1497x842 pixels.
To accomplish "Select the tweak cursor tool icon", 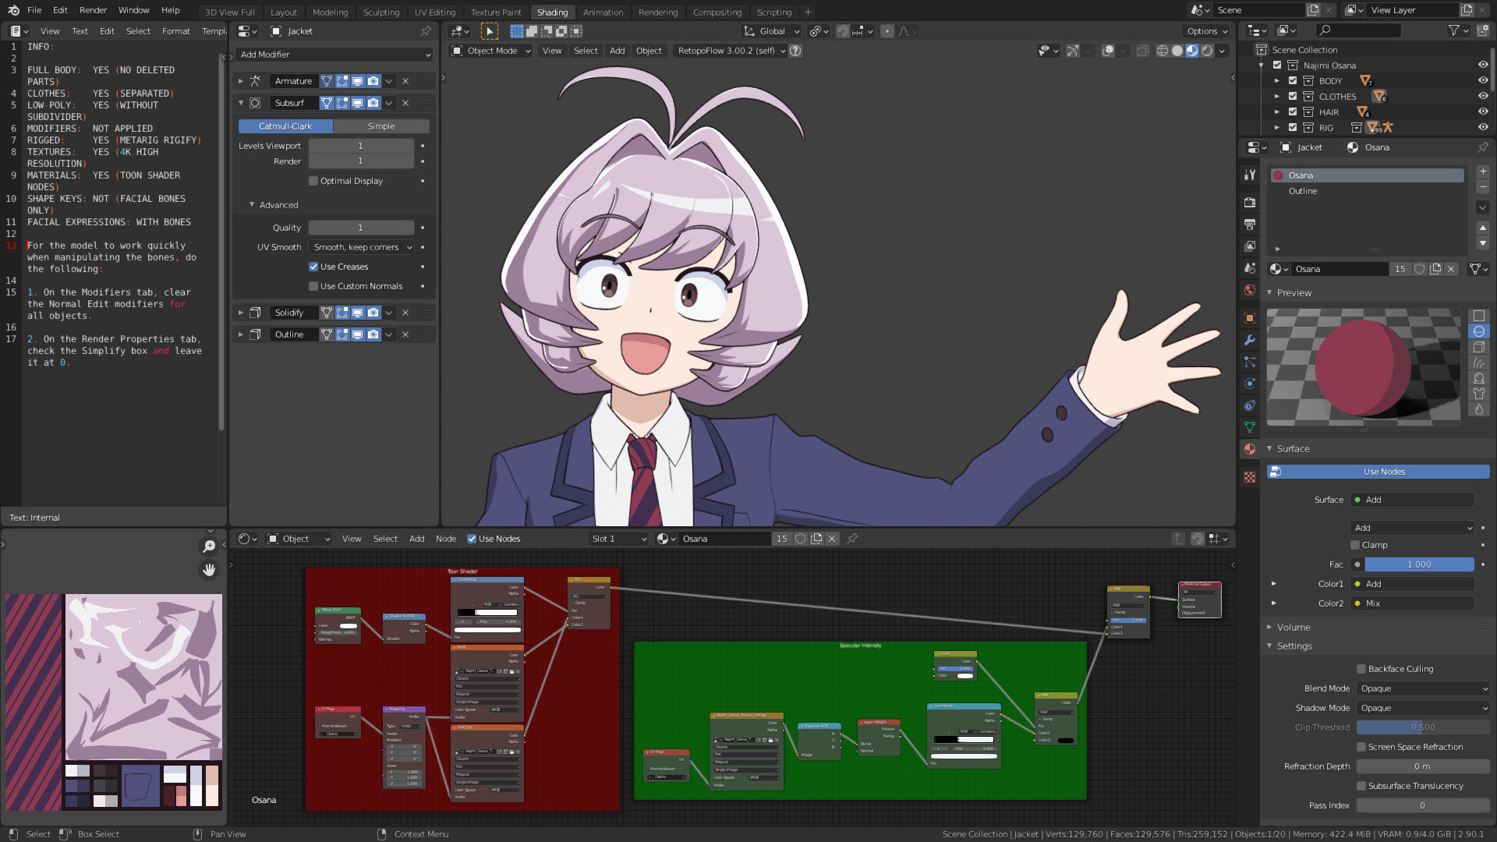I will [489, 31].
